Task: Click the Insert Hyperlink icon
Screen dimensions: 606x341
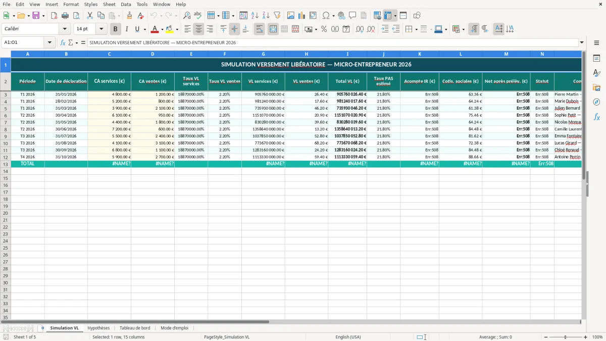Action: click(x=341, y=16)
